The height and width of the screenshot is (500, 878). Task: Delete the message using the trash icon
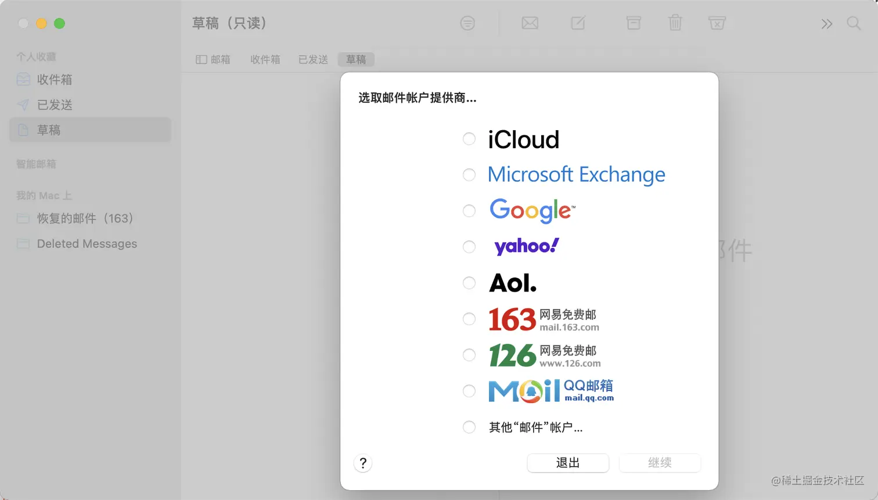pyautogui.click(x=675, y=23)
